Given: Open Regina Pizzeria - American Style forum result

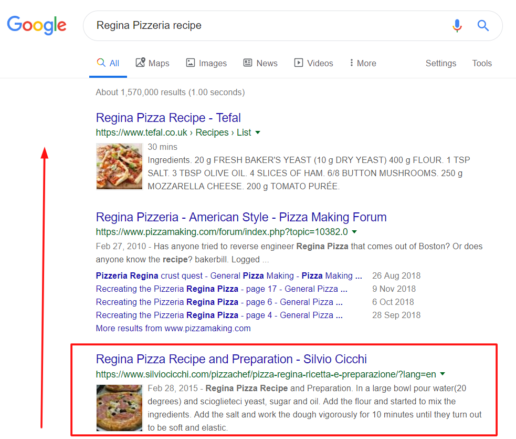Looking at the screenshot, I should click(x=241, y=217).
